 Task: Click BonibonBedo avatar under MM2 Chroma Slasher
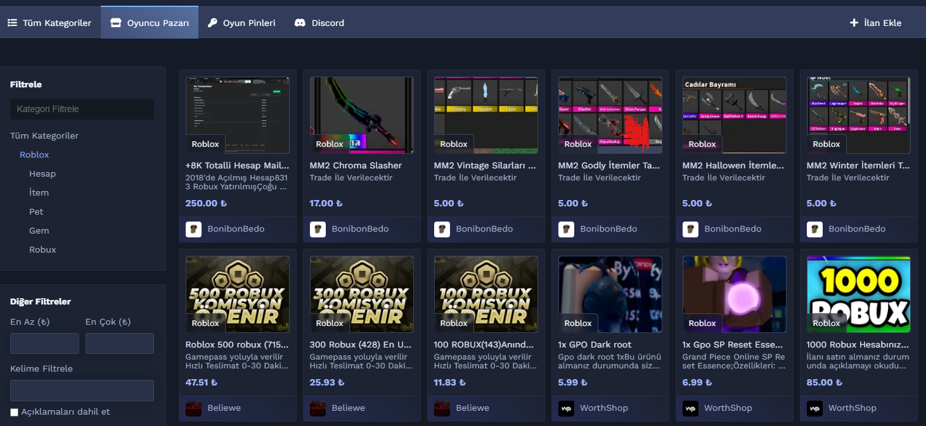click(x=318, y=229)
